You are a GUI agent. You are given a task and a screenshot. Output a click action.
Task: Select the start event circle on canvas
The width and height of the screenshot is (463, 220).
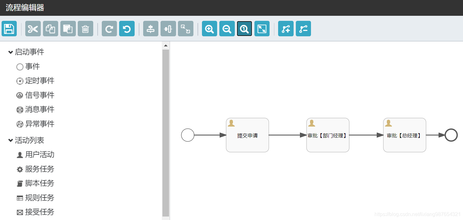click(x=188, y=135)
